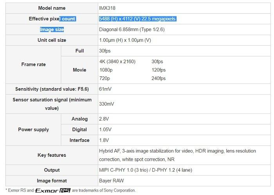Click the 'Full' frame rate sub-label

(x=79, y=51)
